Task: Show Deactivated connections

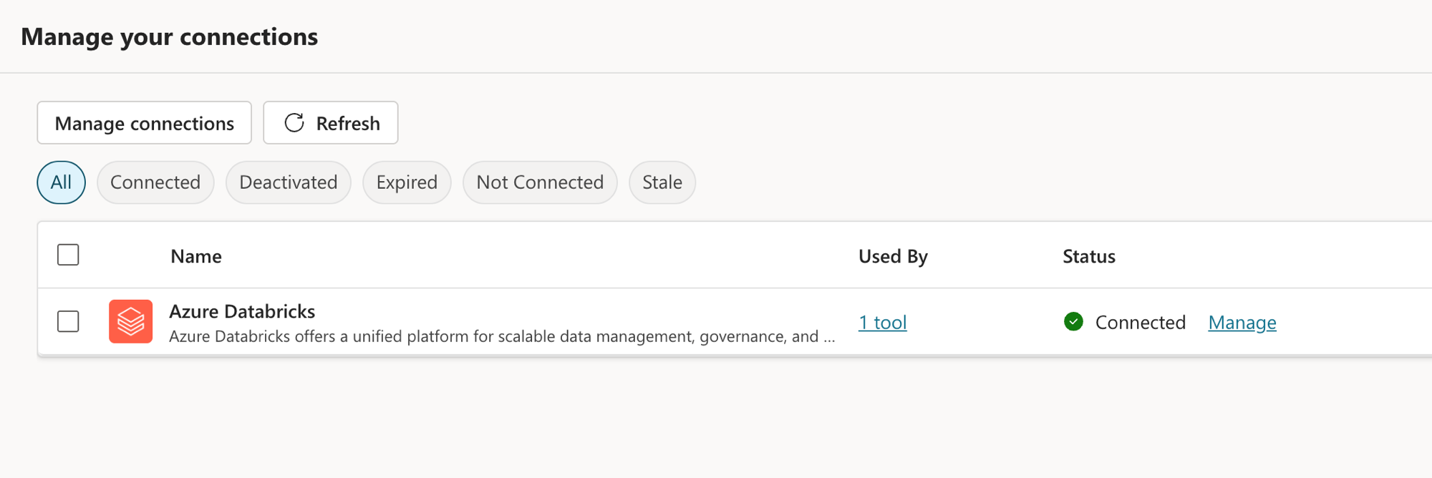Action: click(x=289, y=182)
